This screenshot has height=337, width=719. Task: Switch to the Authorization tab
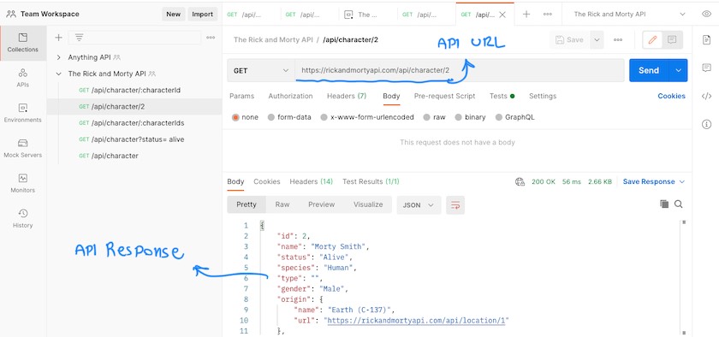pyautogui.click(x=290, y=96)
